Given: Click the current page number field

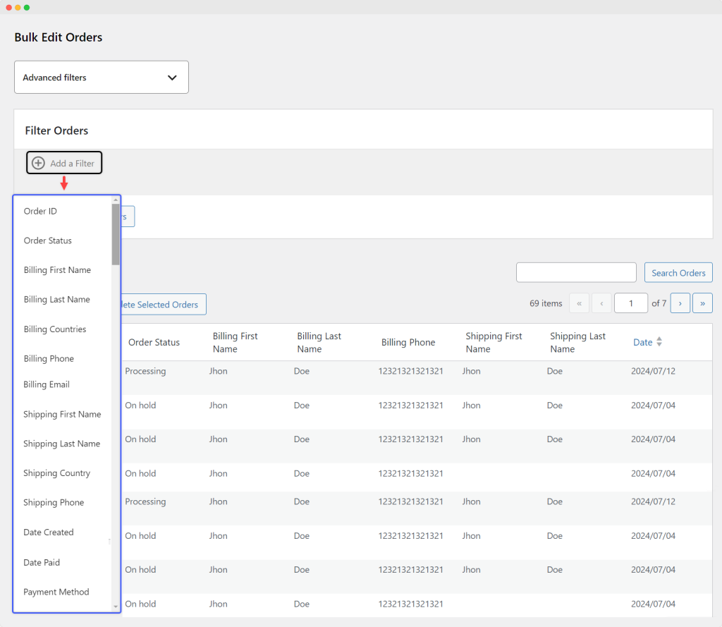Looking at the screenshot, I should click(630, 303).
